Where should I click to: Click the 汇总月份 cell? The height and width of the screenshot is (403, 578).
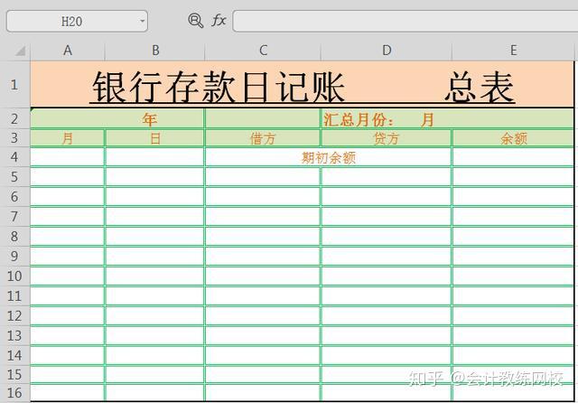tap(447, 119)
